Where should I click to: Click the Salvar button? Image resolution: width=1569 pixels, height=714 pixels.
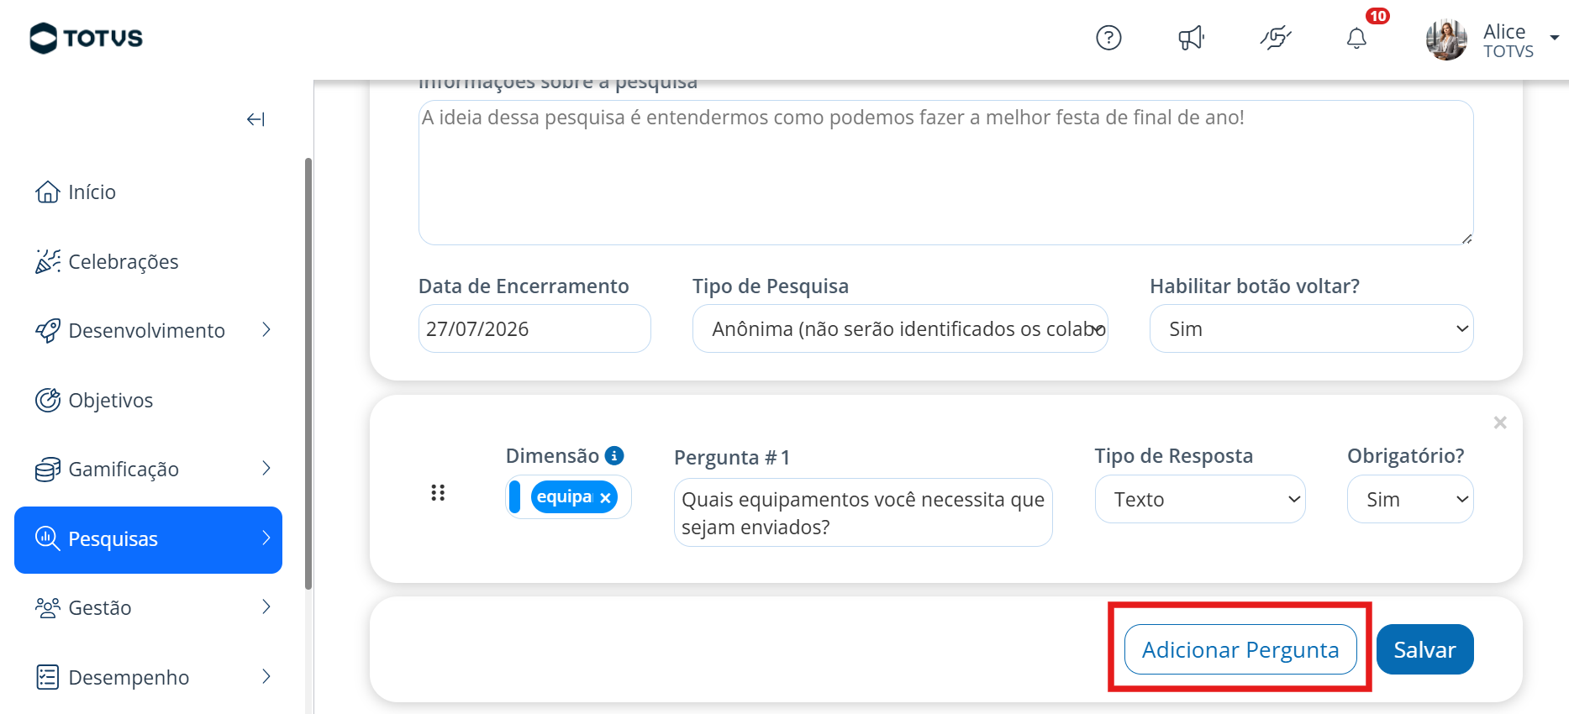1424,649
